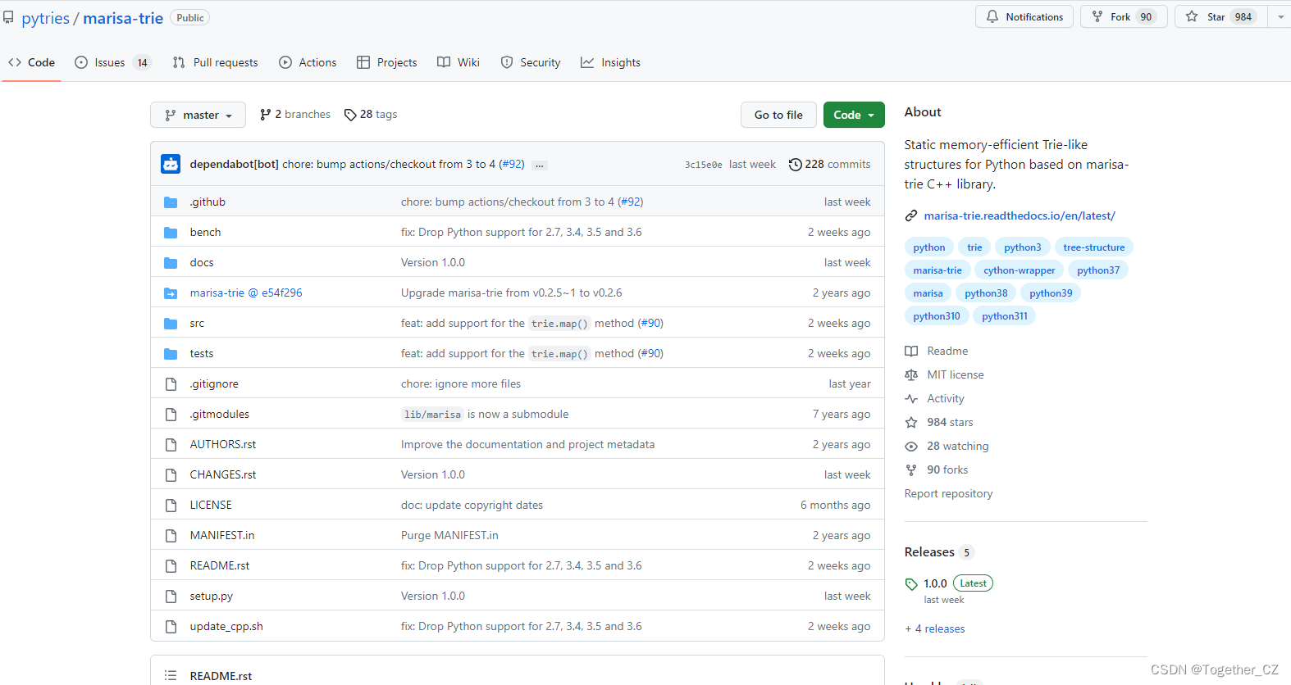Click the README.rst outline list icon

click(171, 676)
